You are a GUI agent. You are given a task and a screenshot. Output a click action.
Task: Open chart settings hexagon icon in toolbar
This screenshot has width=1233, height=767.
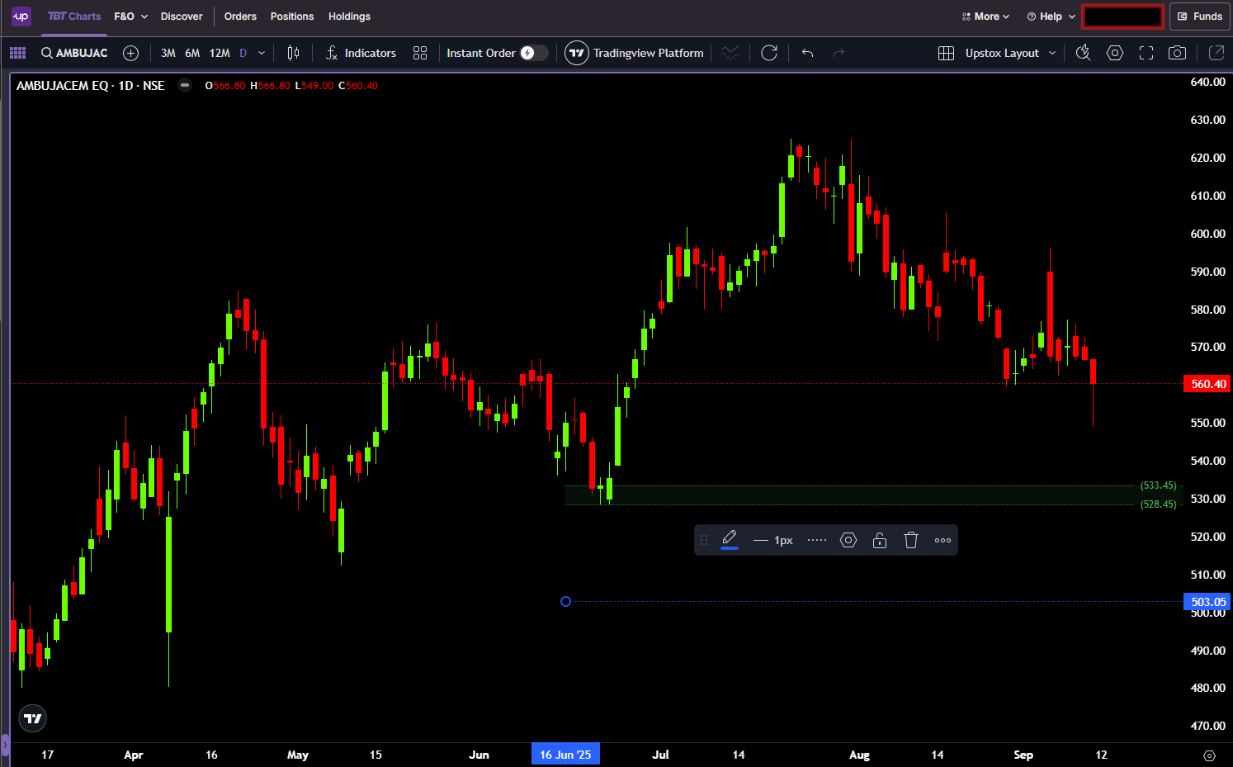pyautogui.click(x=1115, y=53)
